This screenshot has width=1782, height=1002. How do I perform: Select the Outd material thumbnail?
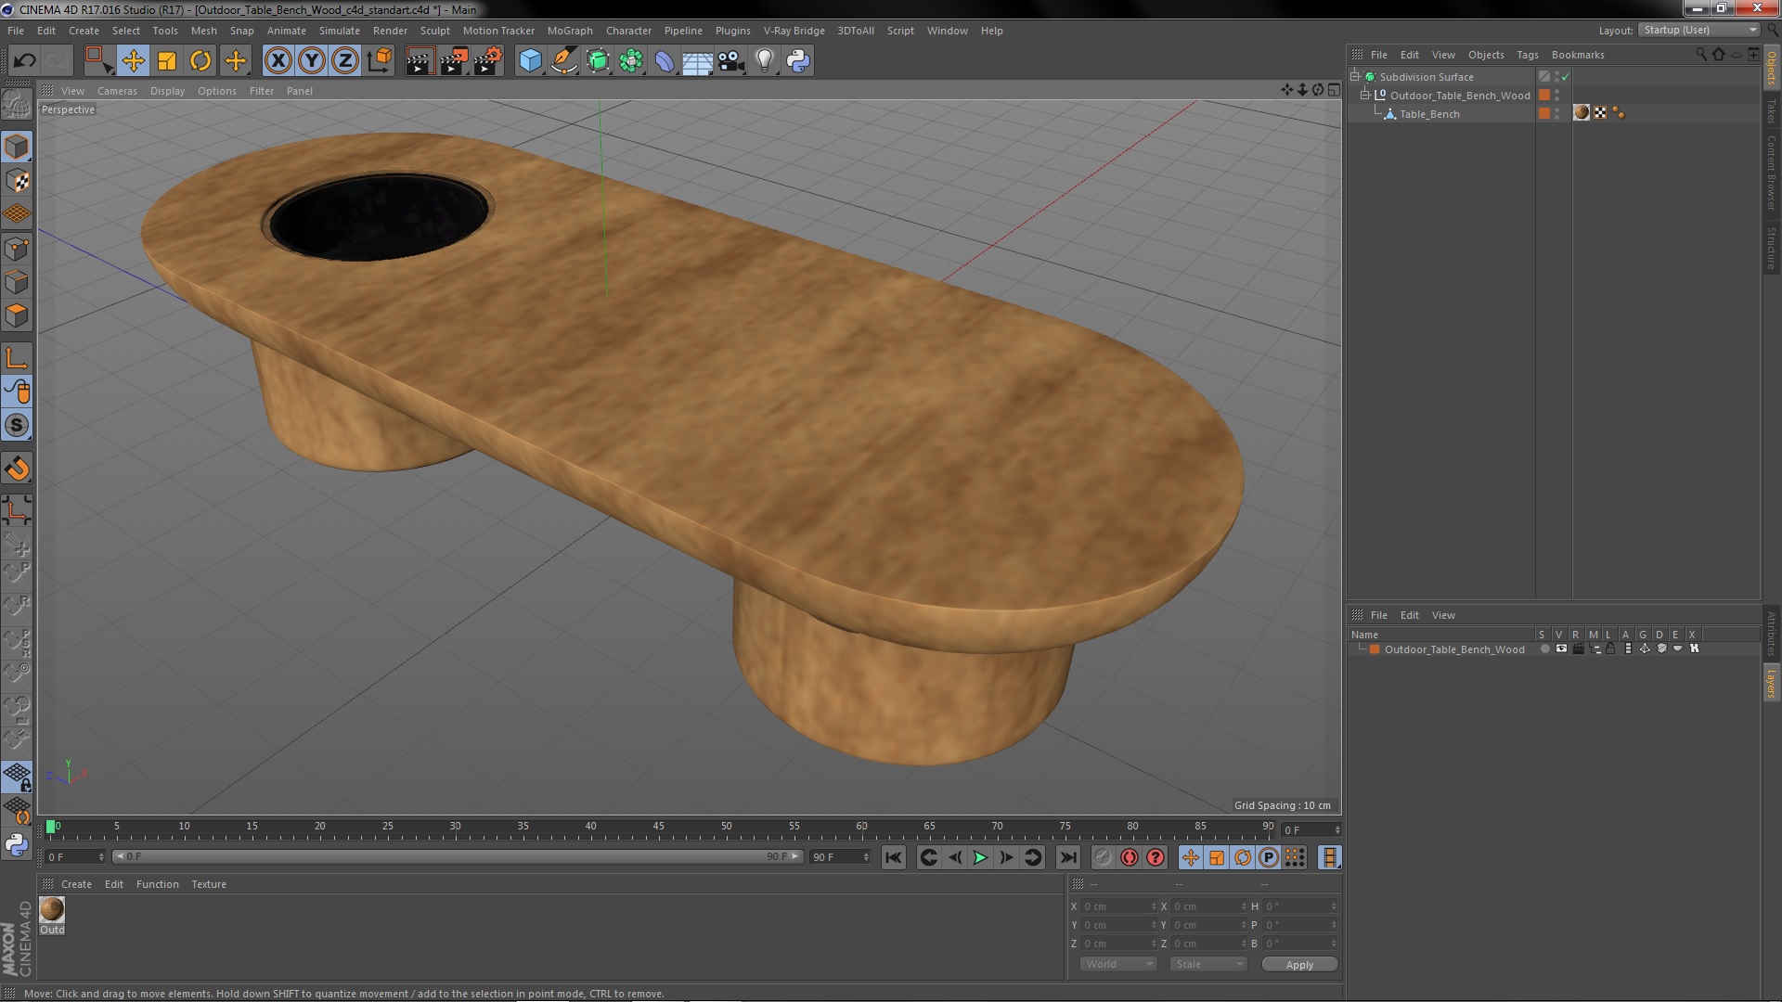point(52,909)
